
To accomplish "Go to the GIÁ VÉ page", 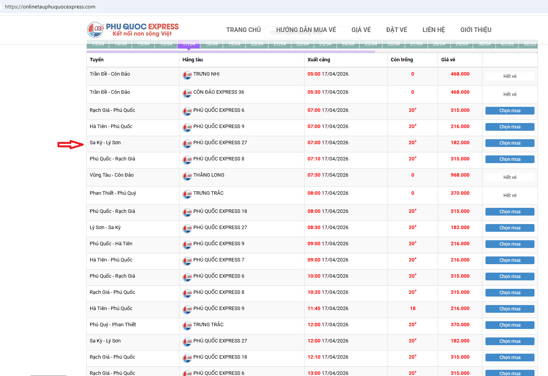I will 361,30.
